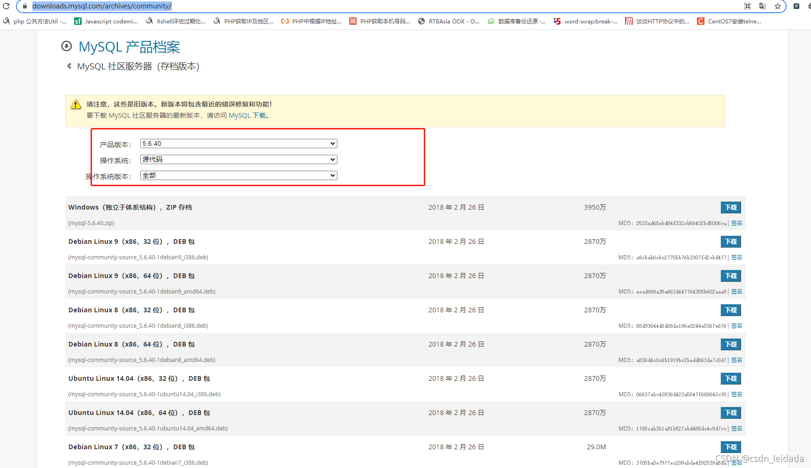Open 签名 link for mysql-5.6.40.zip
This screenshot has width=811, height=468.
coord(737,223)
